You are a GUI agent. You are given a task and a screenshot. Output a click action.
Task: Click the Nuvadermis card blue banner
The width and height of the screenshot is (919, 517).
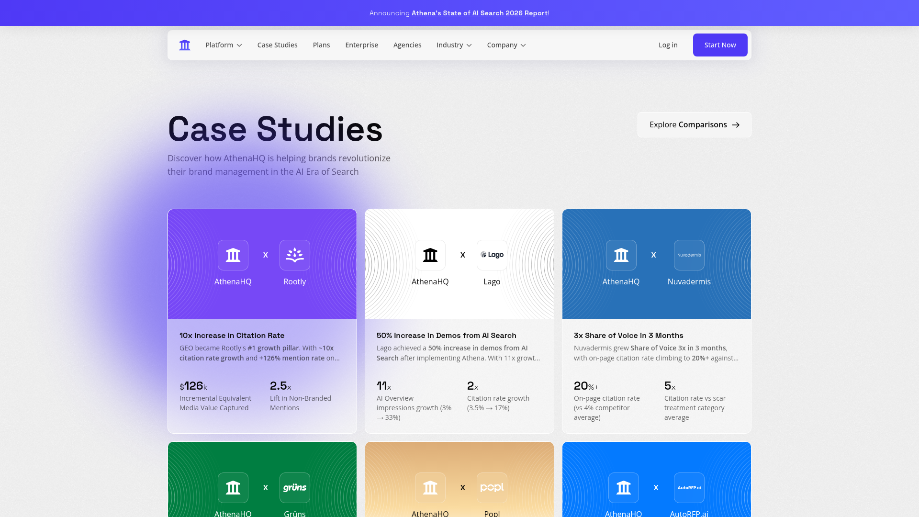pyautogui.click(x=657, y=264)
